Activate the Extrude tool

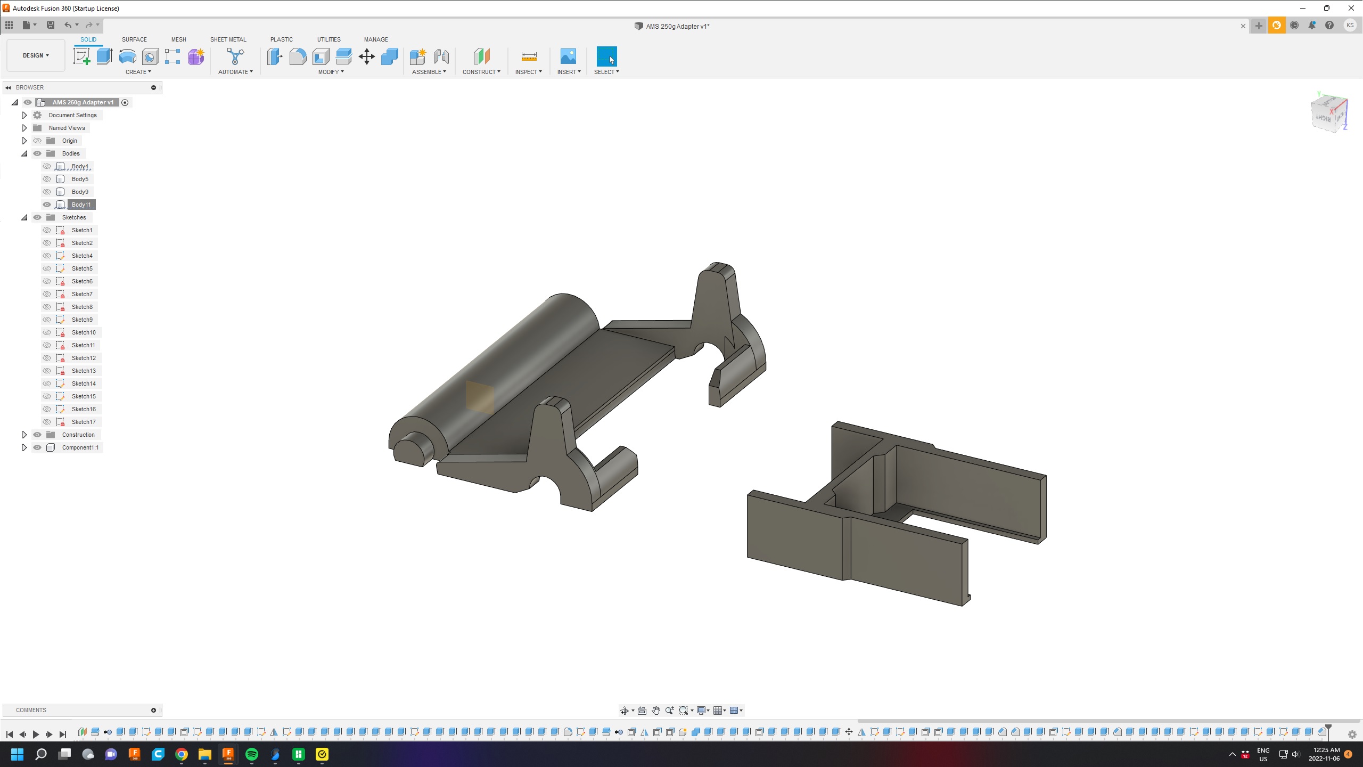[x=103, y=56]
